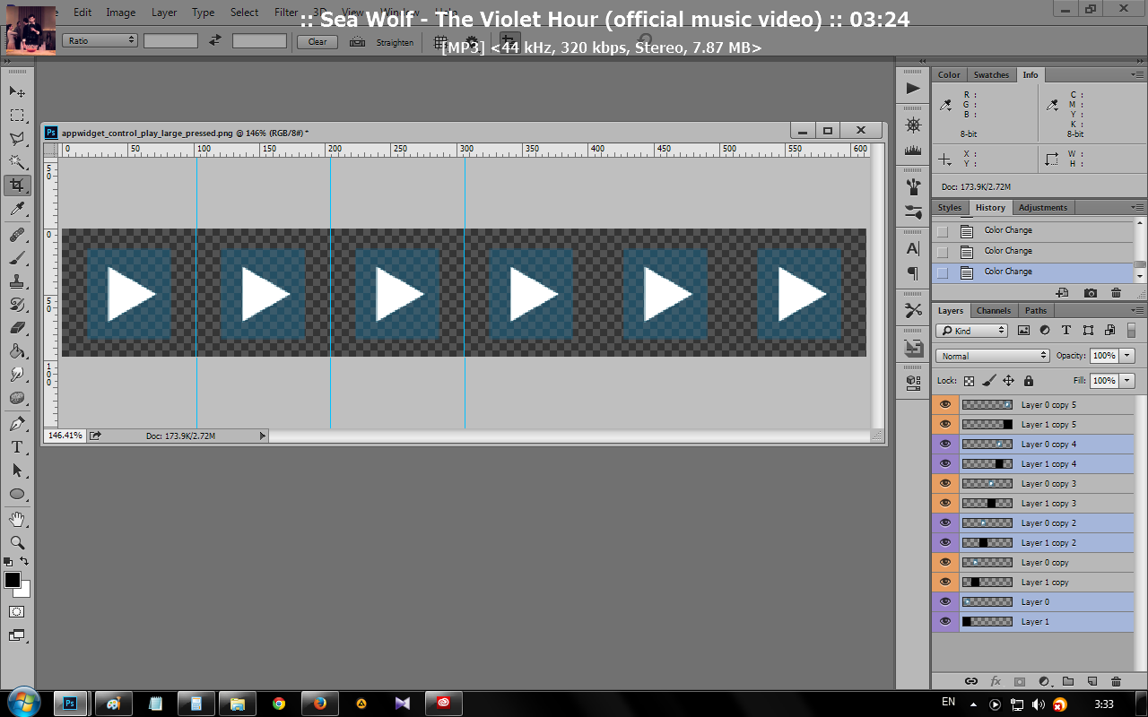Open the crop Ratio preset dropdown
The image size is (1148, 717).
[x=100, y=40]
